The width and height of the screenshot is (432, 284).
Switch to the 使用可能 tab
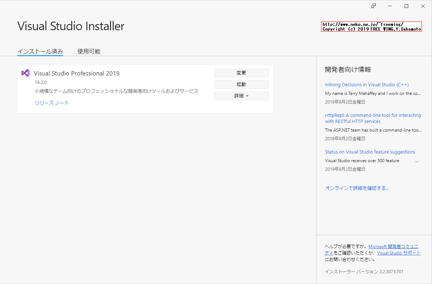point(88,51)
